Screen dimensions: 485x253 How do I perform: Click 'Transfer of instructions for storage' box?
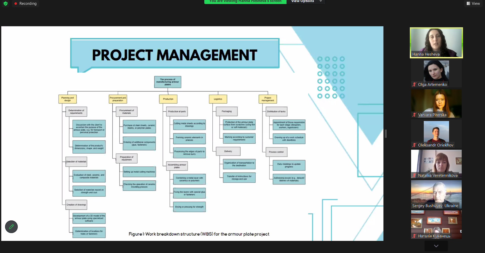[239, 178]
